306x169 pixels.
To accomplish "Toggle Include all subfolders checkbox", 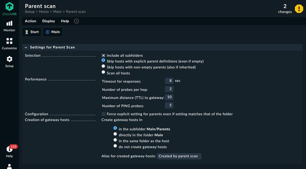I will click(x=103, y=55).
